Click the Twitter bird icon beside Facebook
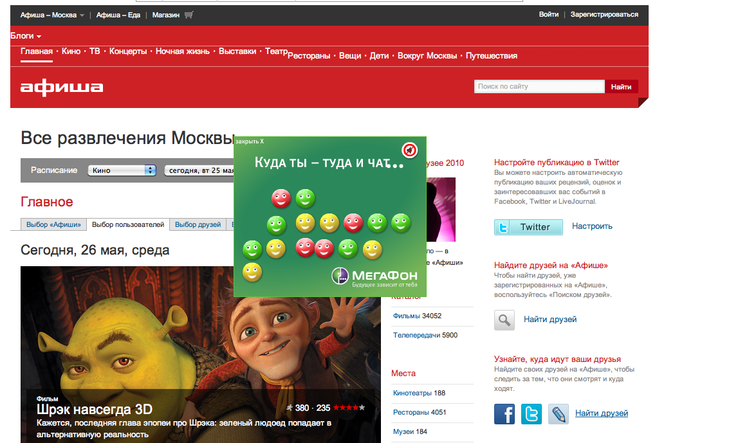This screenshot has height=443, width=731. [532, 413]
